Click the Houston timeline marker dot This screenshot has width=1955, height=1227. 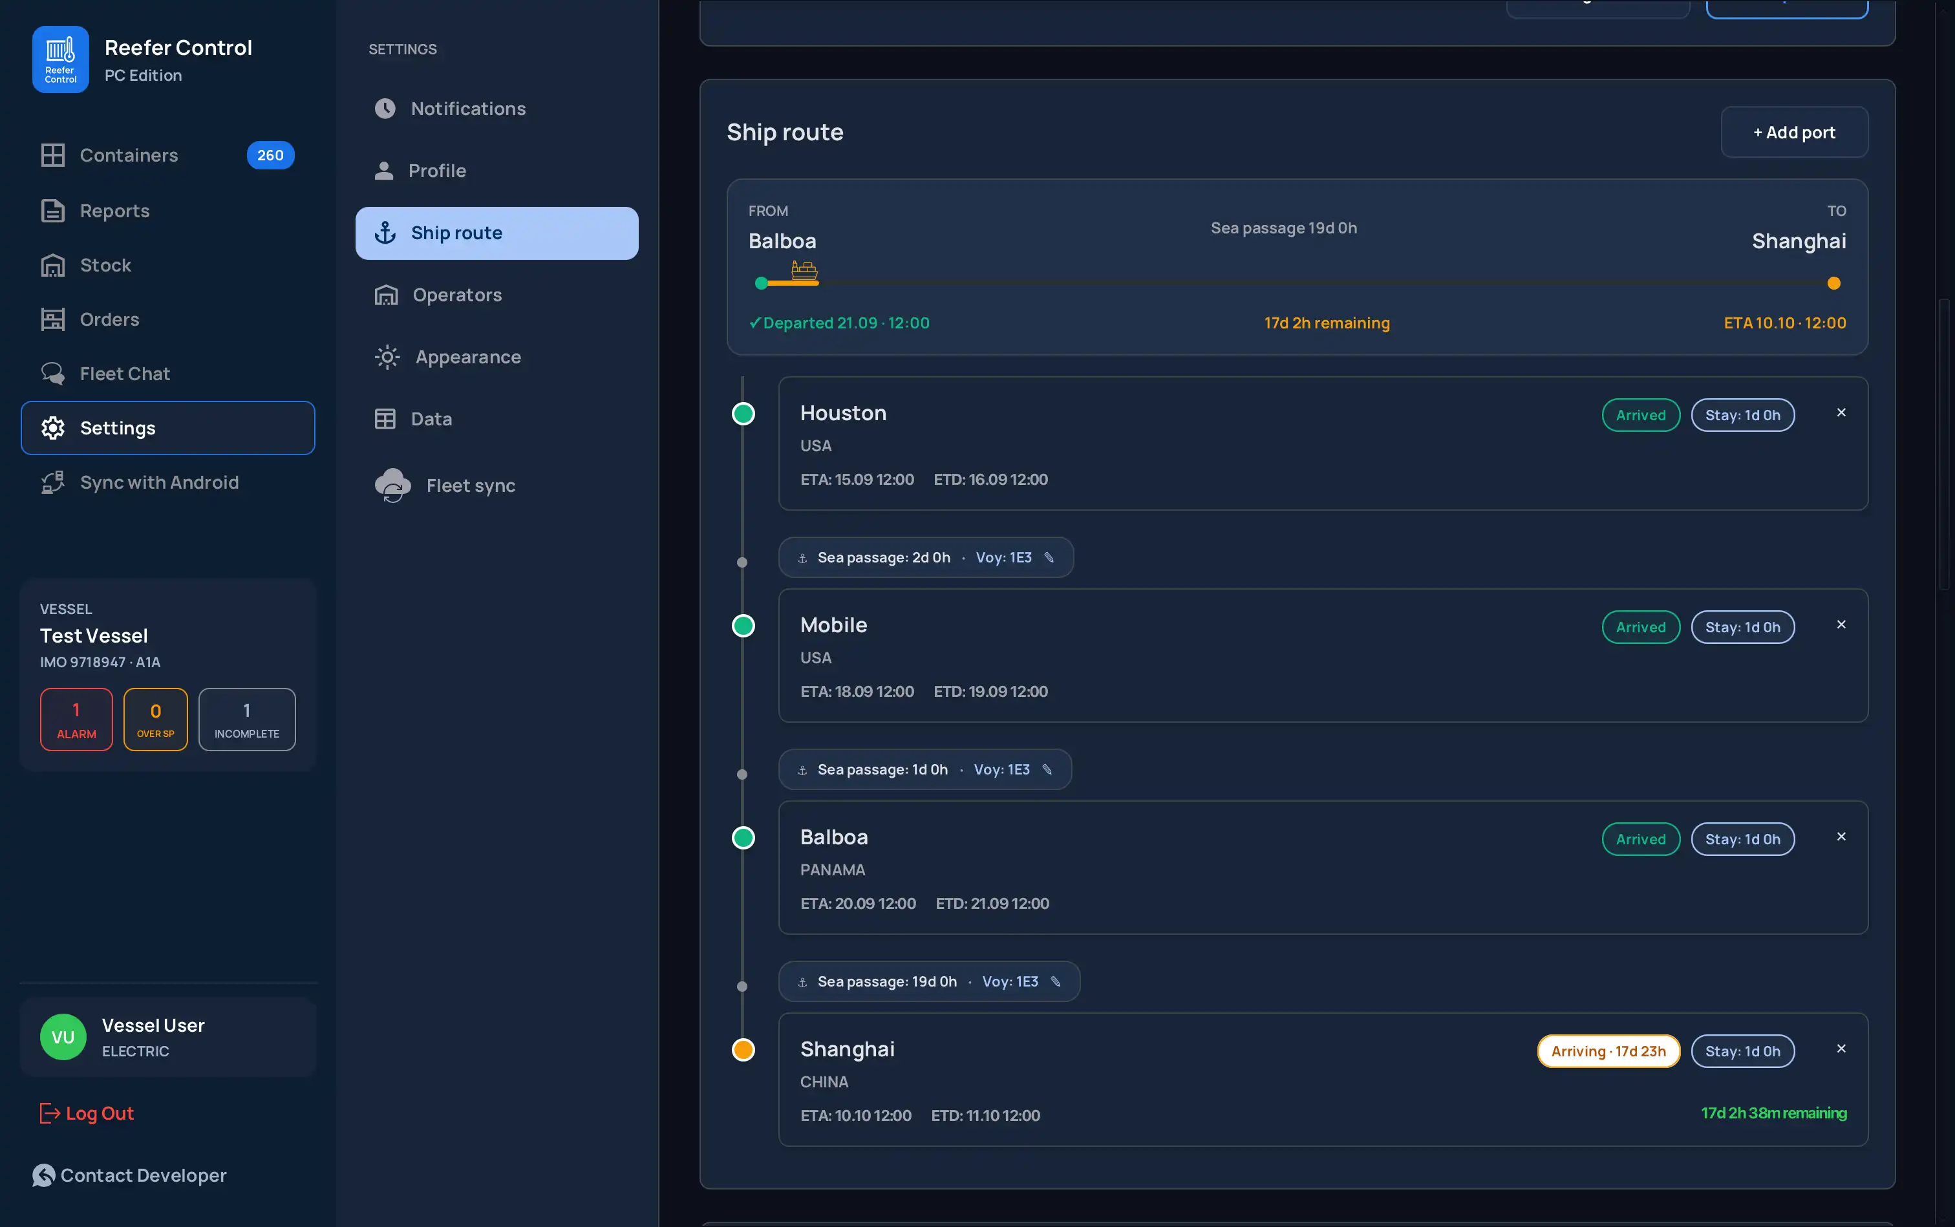[743, 414]
